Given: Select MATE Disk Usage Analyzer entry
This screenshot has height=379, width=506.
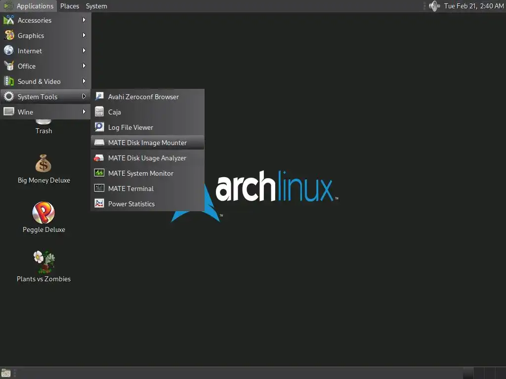Looking at the screenshot, I should pyautogui.click(x=147, y=158).
